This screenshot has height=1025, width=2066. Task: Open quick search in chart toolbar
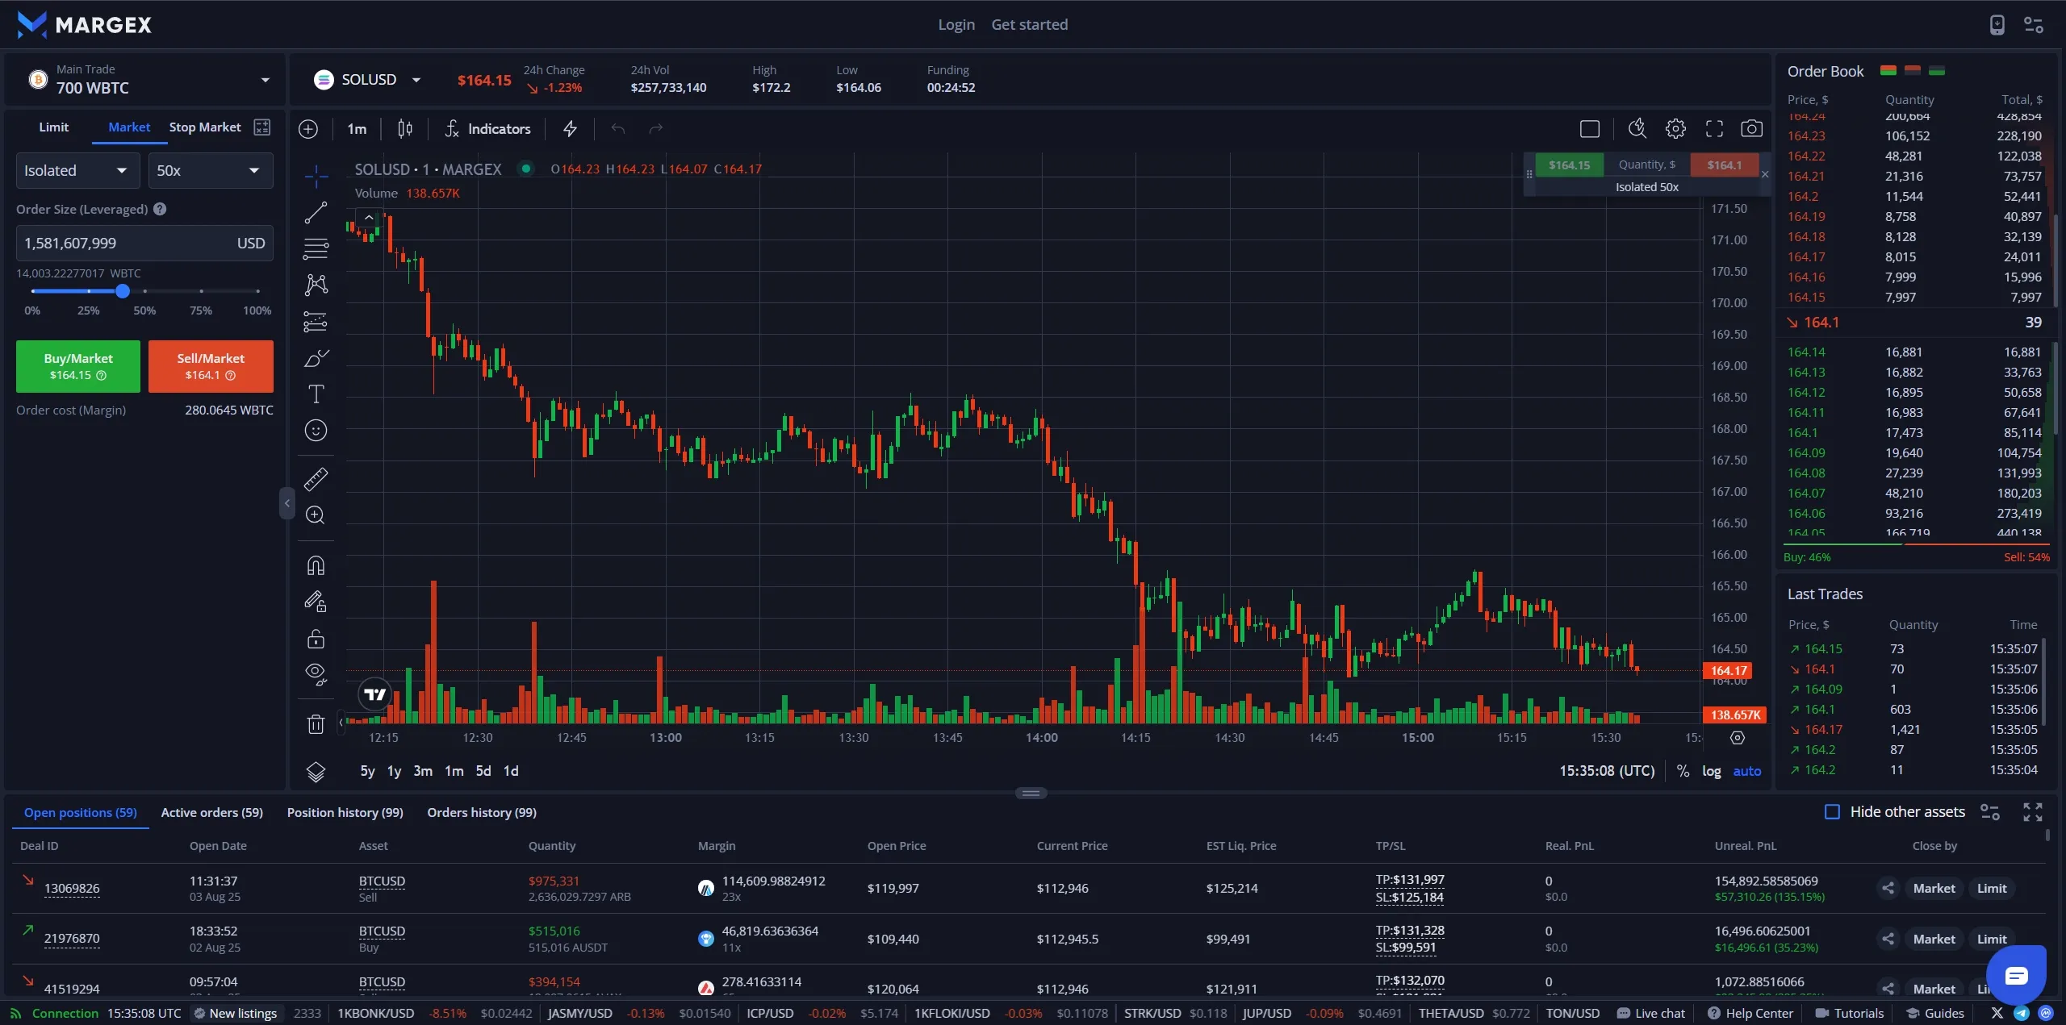[1637, 129]
